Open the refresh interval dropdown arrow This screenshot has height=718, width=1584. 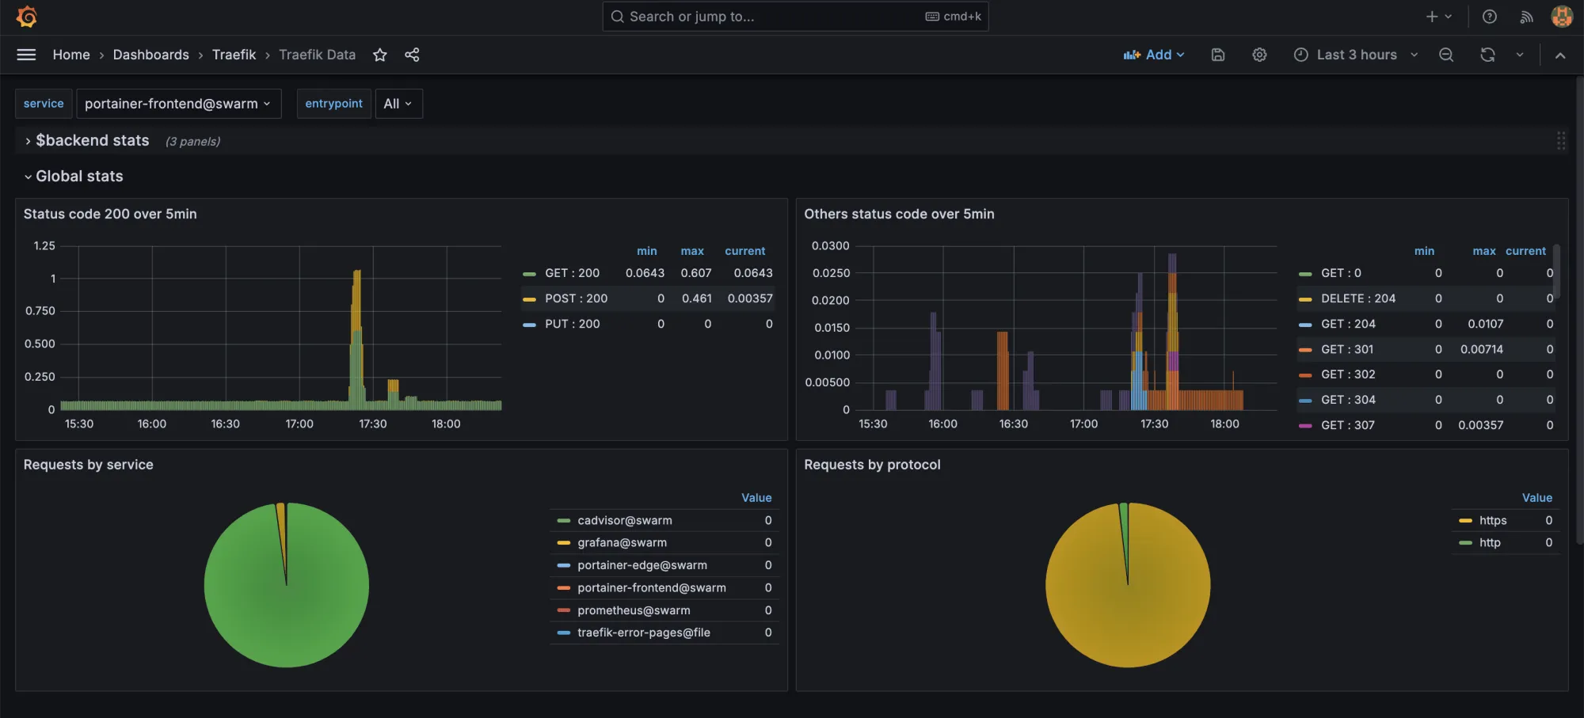(x=1519, y=55)
